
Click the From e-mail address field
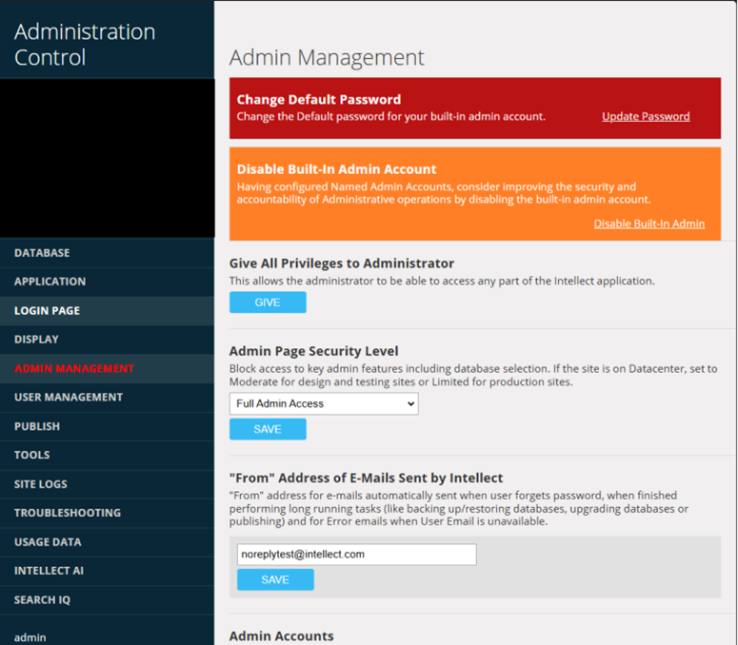pos(357,555)
